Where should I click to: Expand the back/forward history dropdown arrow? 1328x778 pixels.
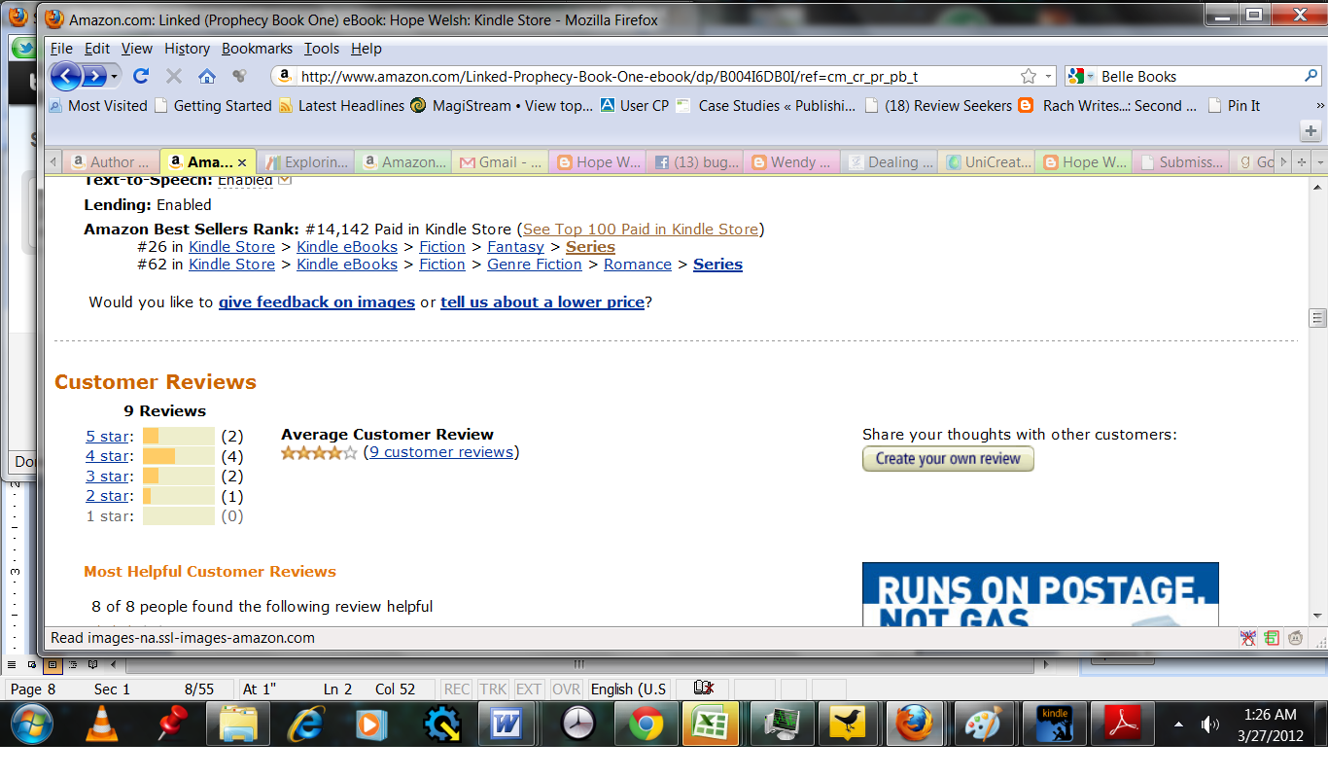click(115, 76)
